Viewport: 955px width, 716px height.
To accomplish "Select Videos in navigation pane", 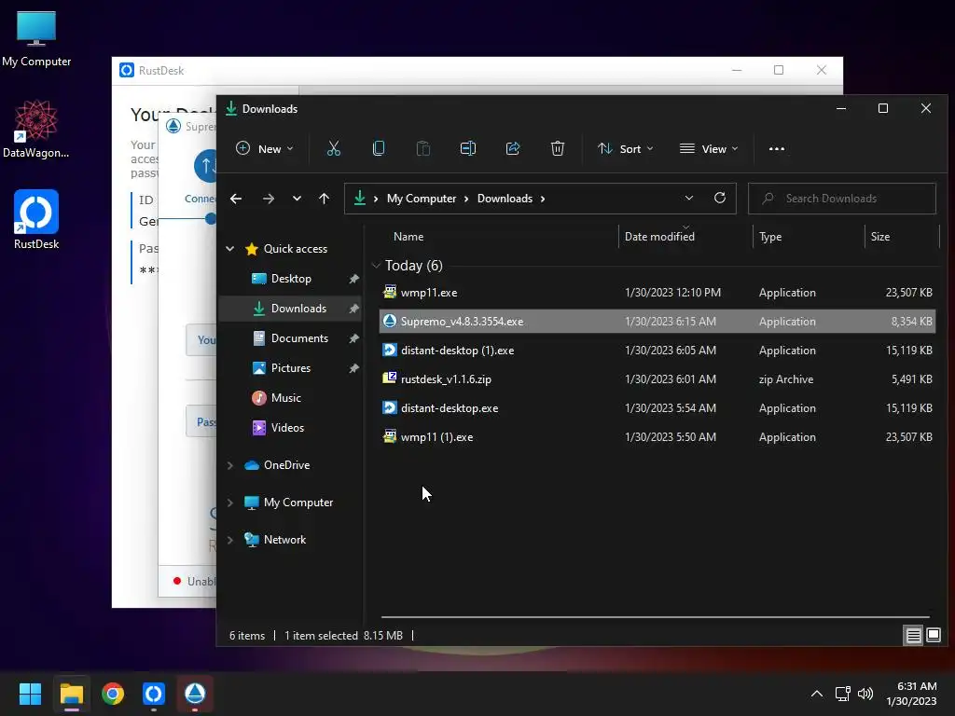I will pos(291,427).
